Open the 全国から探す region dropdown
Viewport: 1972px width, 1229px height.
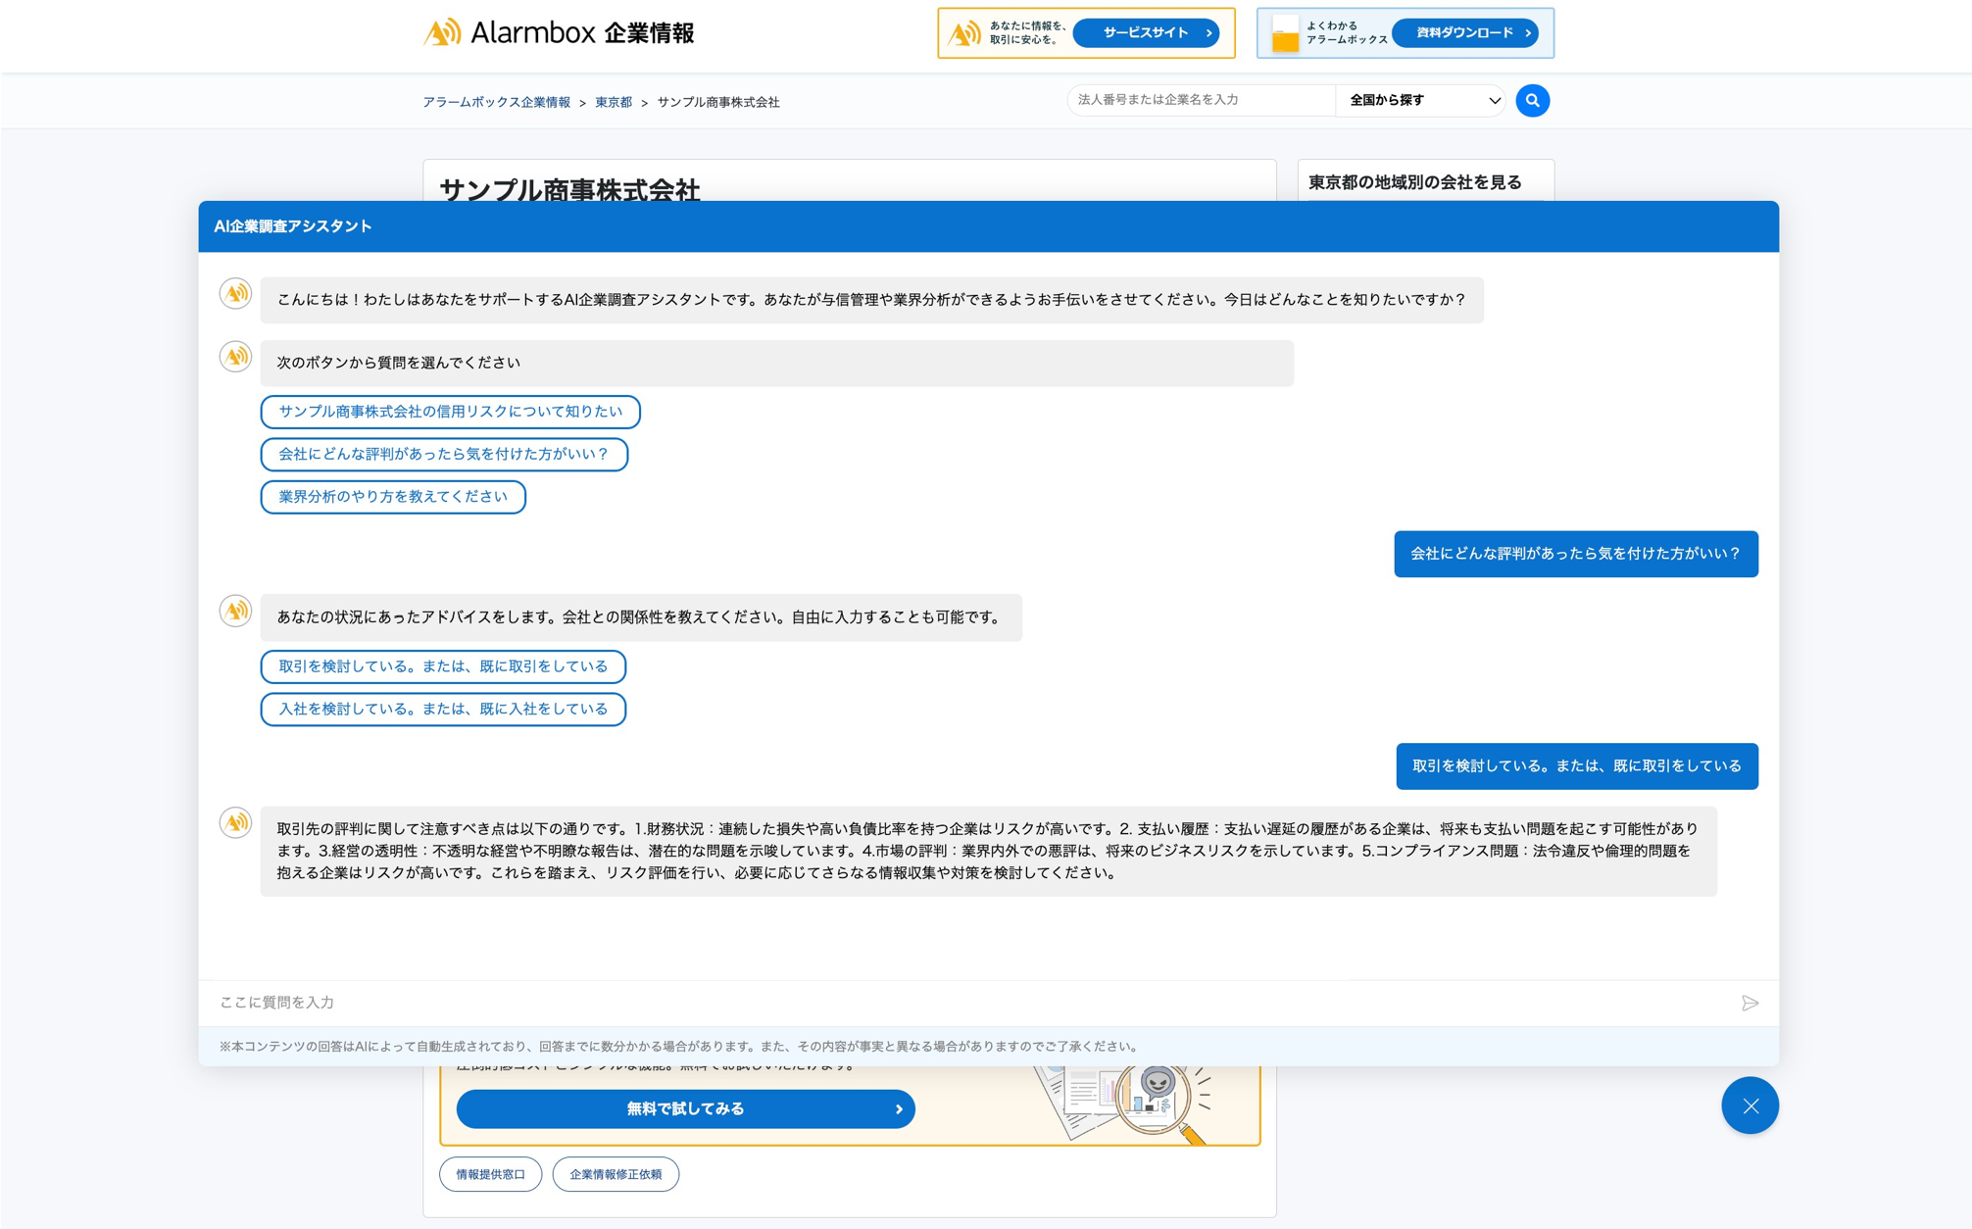(1419, 100)
